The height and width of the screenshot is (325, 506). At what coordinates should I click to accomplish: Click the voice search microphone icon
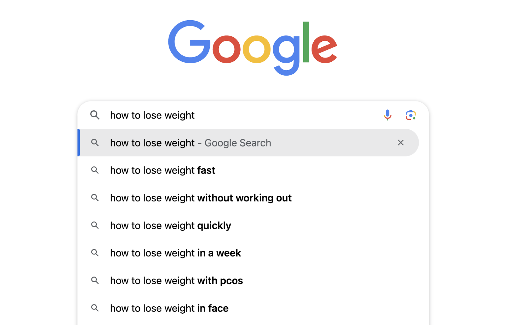click(387, 115)
